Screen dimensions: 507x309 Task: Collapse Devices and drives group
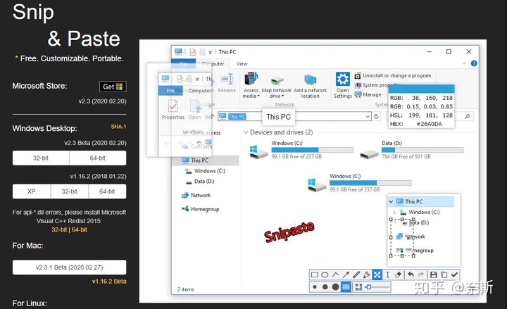(x=246, y=132)
